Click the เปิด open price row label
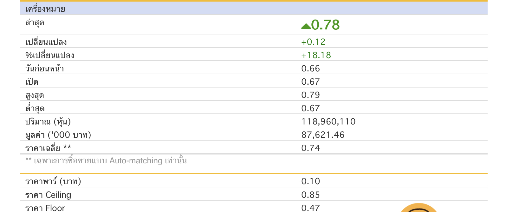Image resolution: width=506 pixels, height=212 pixels. click(32, 82)
